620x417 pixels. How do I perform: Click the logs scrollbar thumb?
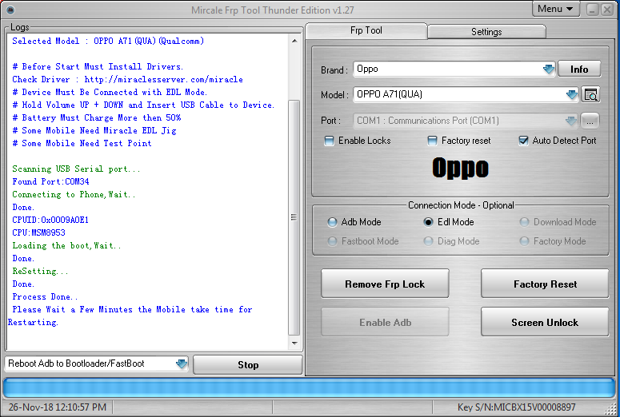click(x=294, y=217)
